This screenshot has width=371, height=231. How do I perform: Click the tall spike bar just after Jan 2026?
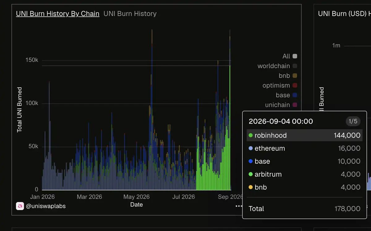49,136
